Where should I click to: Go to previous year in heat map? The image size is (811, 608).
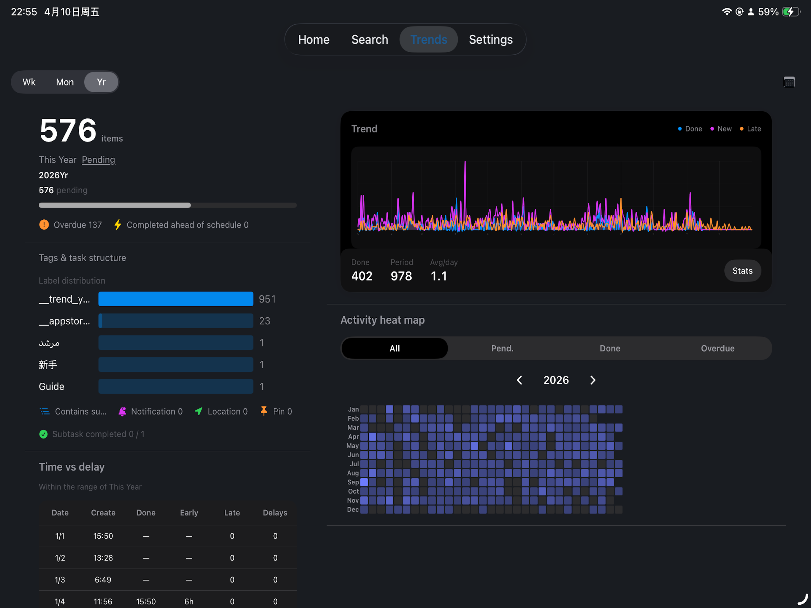tap(519, 380)
